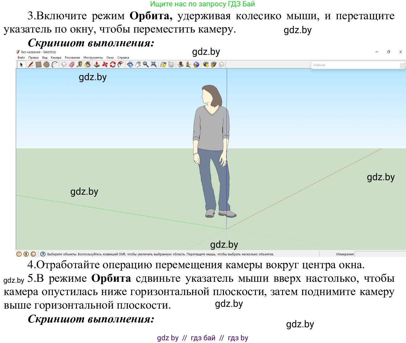Pick the Rectangle drawing tool

[x=39, y=65]
